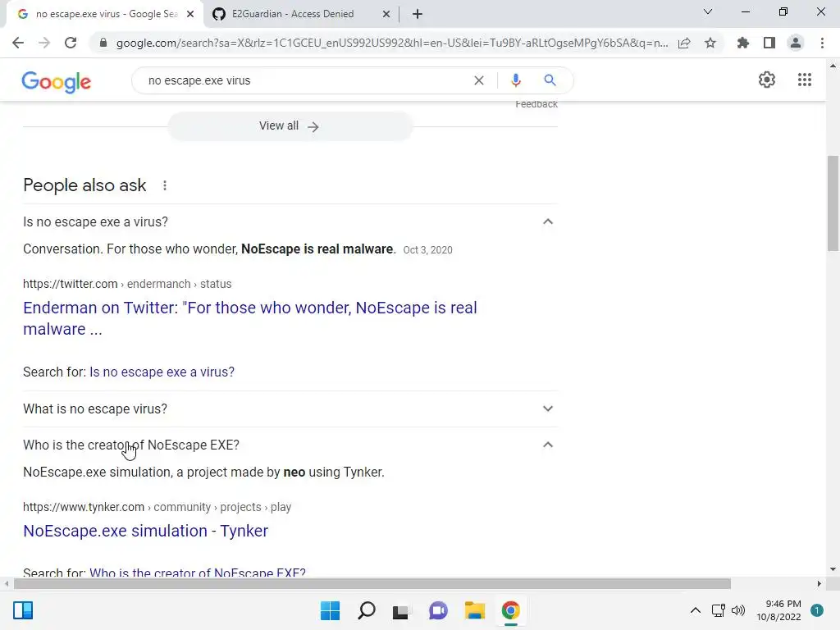The image size is (840, 630).
Task: Share this page via address bar icon
Action: (x=684, y=43)
